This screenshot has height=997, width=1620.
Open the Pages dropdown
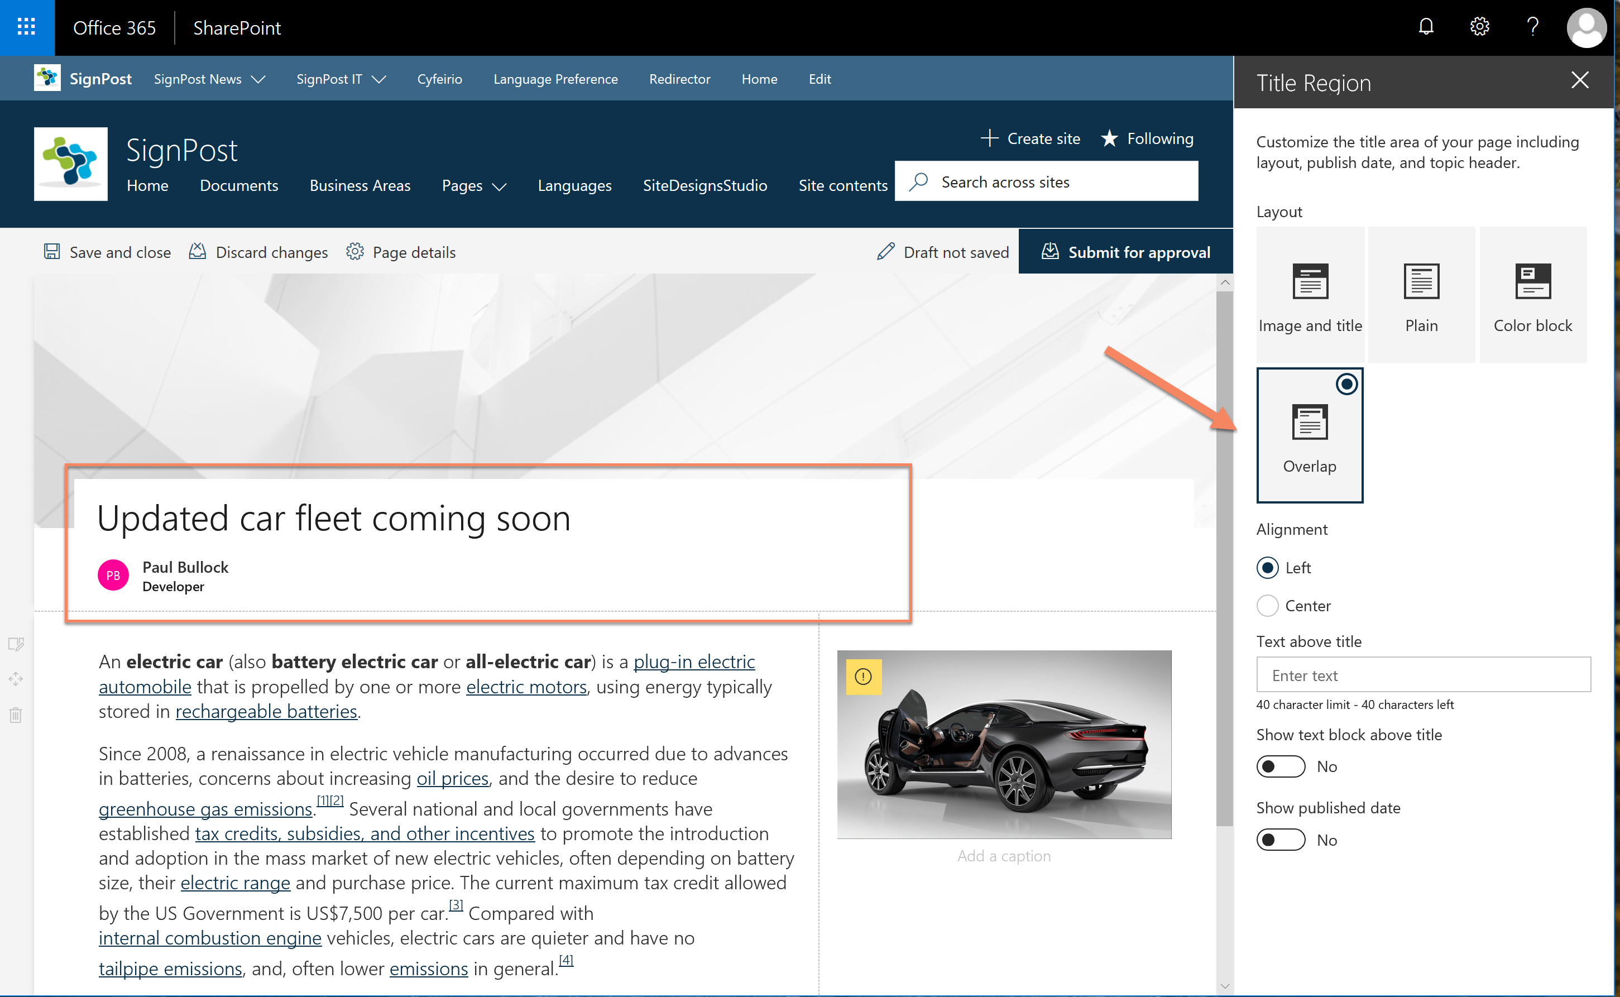[x=473, y=185]
